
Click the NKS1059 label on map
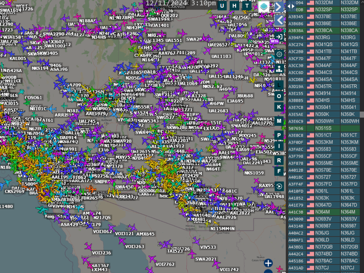pyautogui.click(x=254, y=173)
